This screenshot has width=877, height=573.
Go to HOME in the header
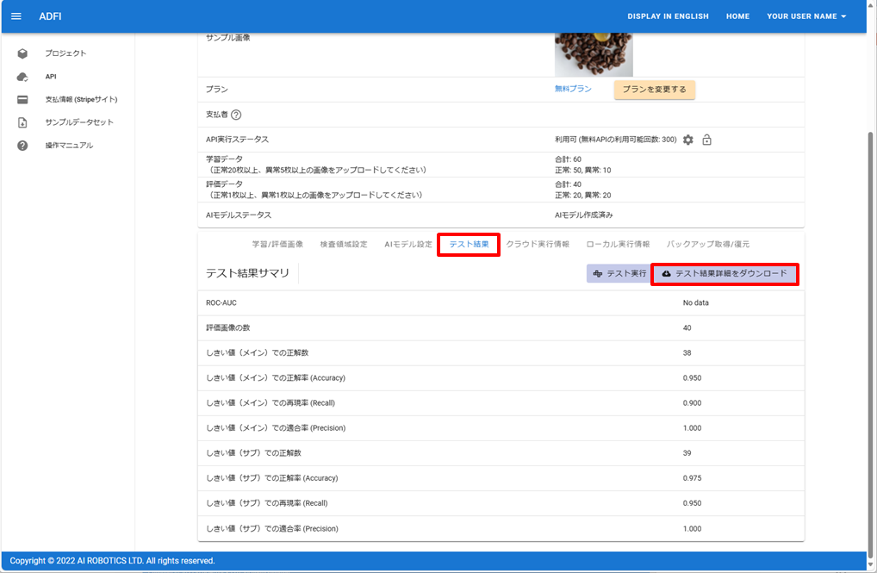[737, 16]
